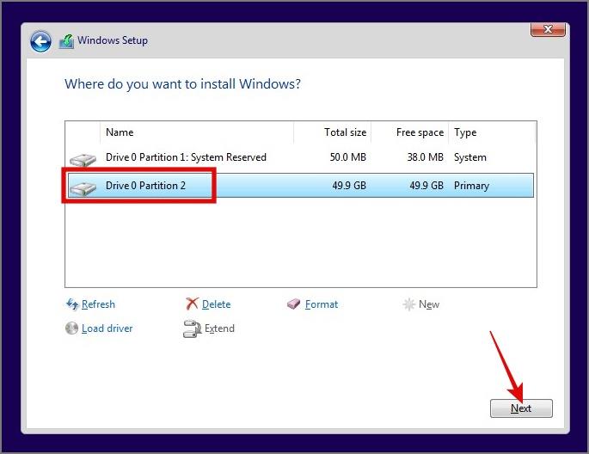
Task: Click the Windows Setup title icon
Action: 66,41
